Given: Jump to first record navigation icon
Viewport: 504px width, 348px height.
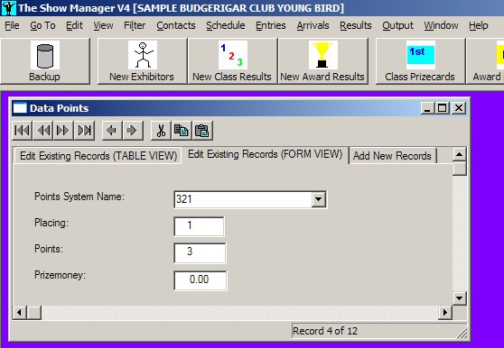Looking at the screenshot, I should (x=23, y=131).
